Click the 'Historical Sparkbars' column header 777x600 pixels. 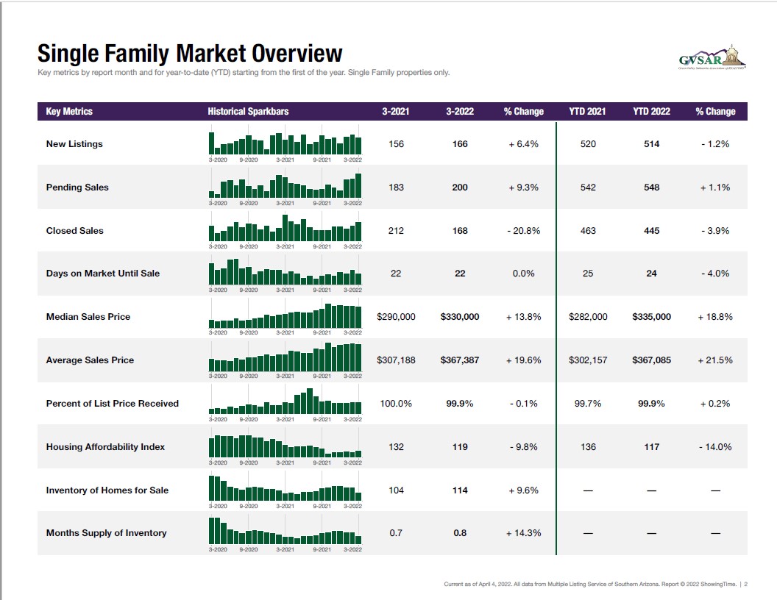(248, 111)
